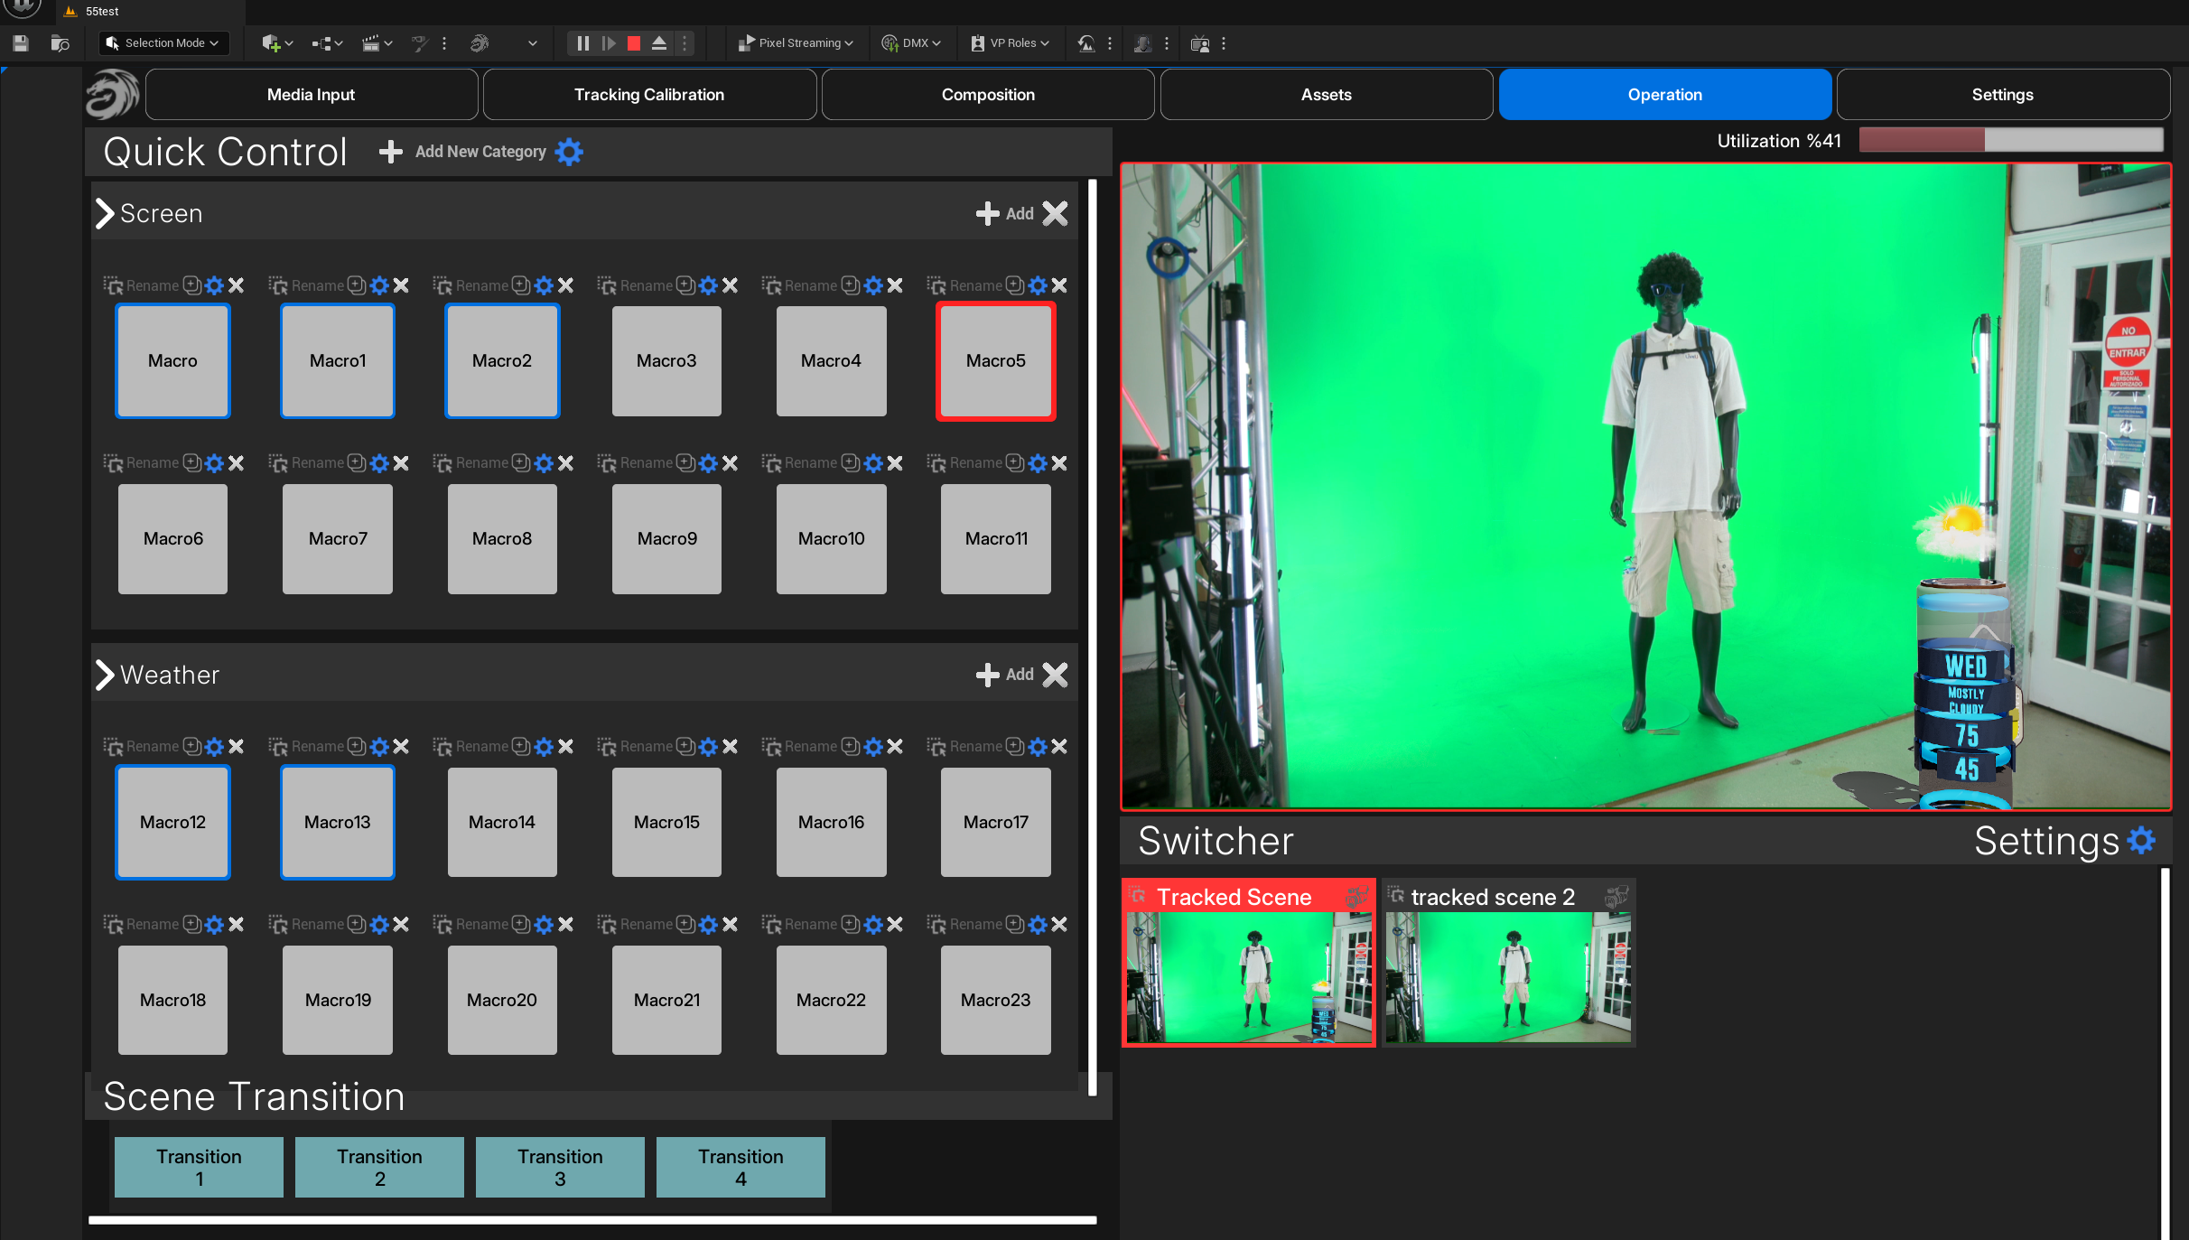Open the Tracking Calibration tab
This screenshot has height=1240, width=2189.
pos(649,95)
